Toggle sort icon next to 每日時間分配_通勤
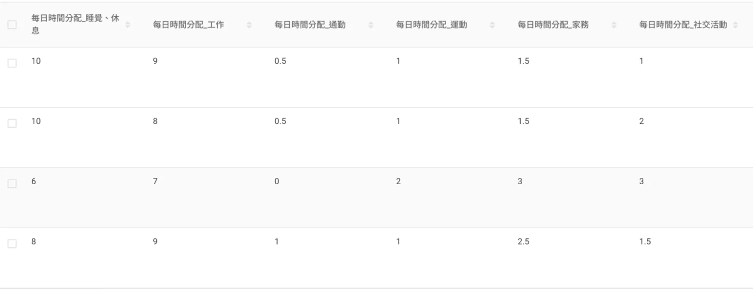 [371, 24]
